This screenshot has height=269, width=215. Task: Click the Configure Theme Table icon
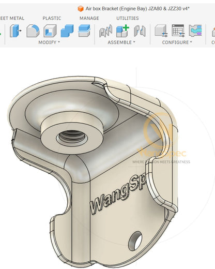click(x=195, y=31)
